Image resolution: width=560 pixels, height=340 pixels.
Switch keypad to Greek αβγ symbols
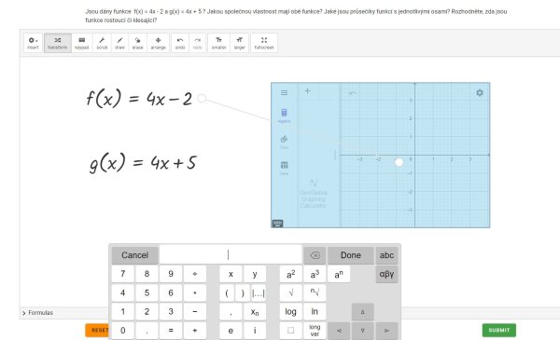386,274
